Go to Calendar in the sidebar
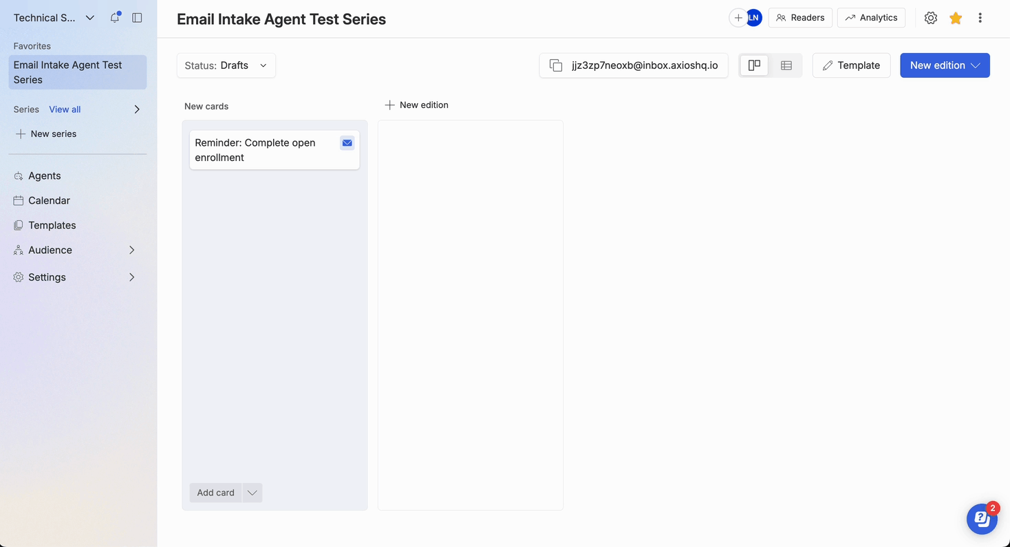Viewport: 1010px width, 547px height. tap(49, 200)
